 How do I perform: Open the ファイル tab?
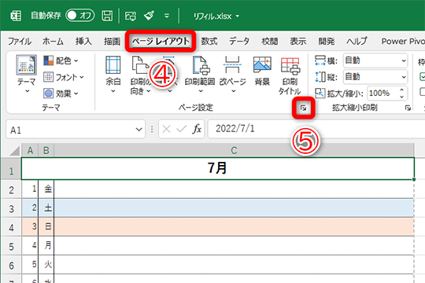20,42
